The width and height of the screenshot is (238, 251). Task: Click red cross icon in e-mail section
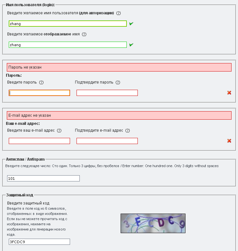[229, 141]
